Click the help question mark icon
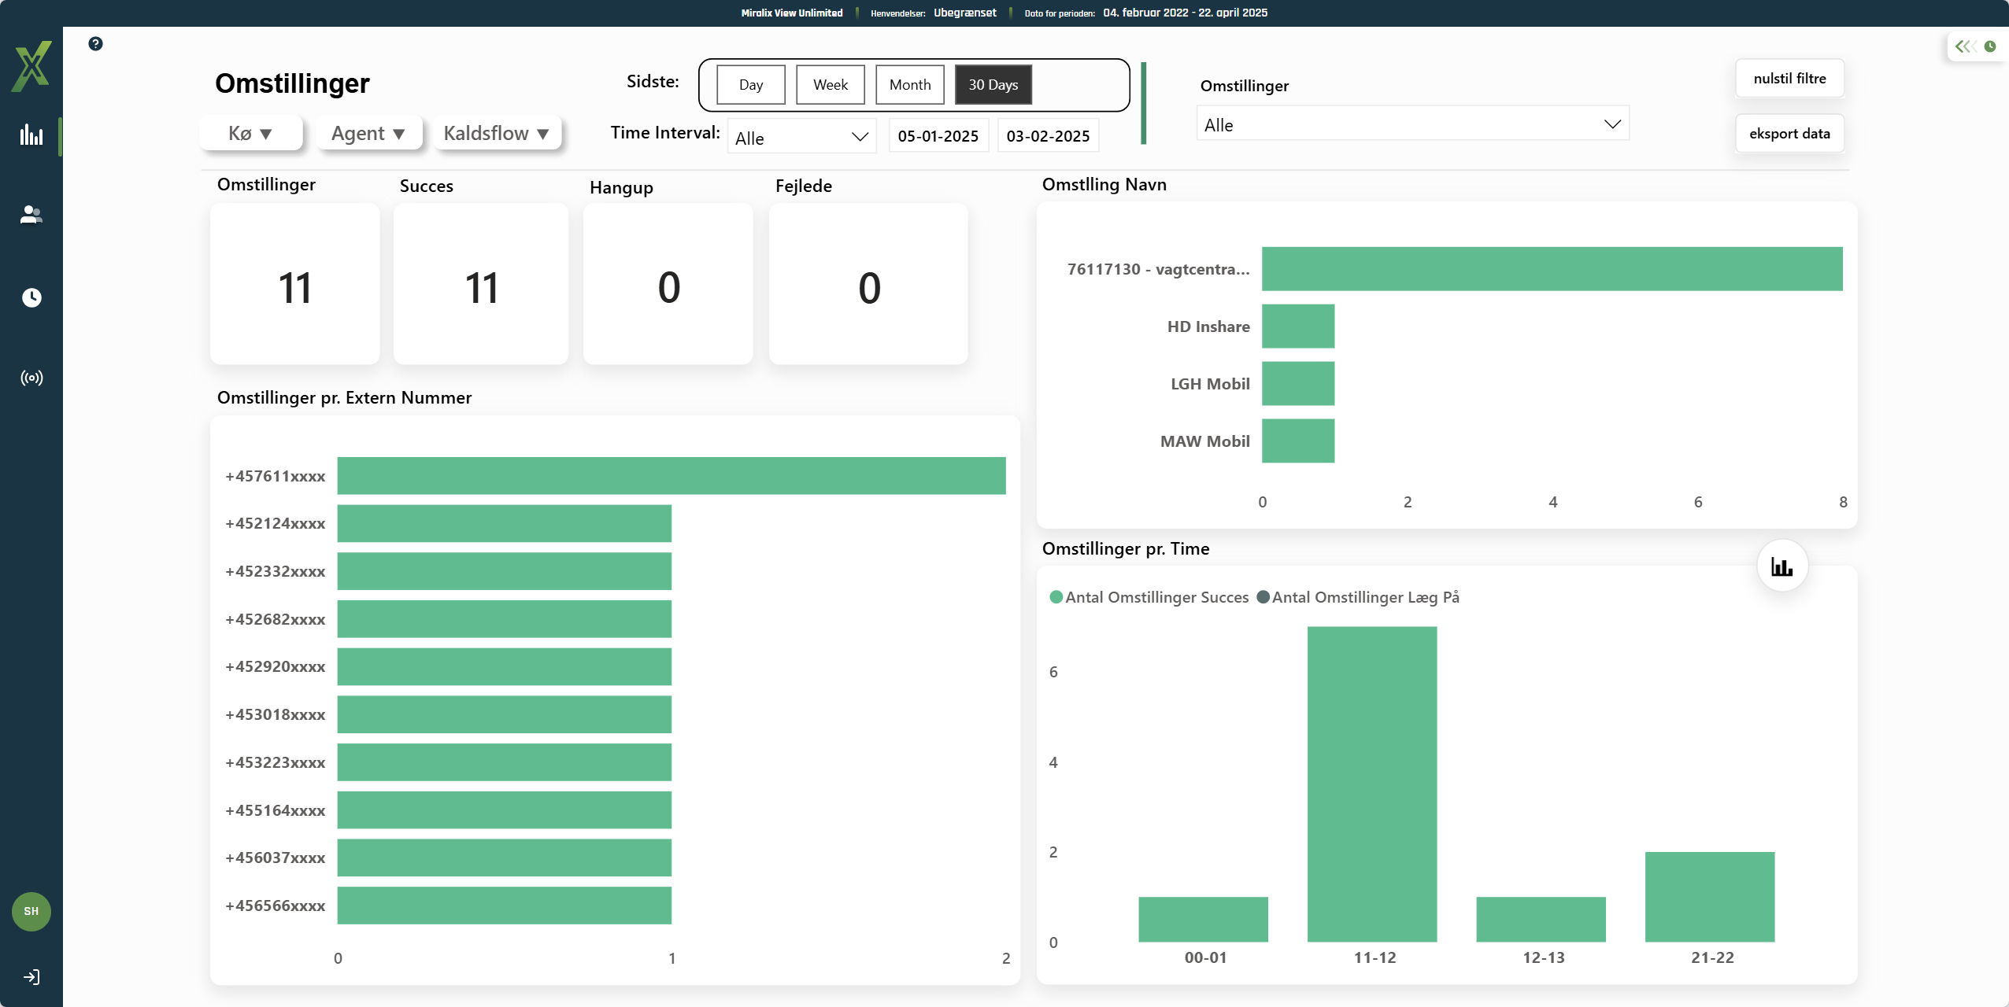The width and height of the screenshot is (2009, 1007). (95, 44)
